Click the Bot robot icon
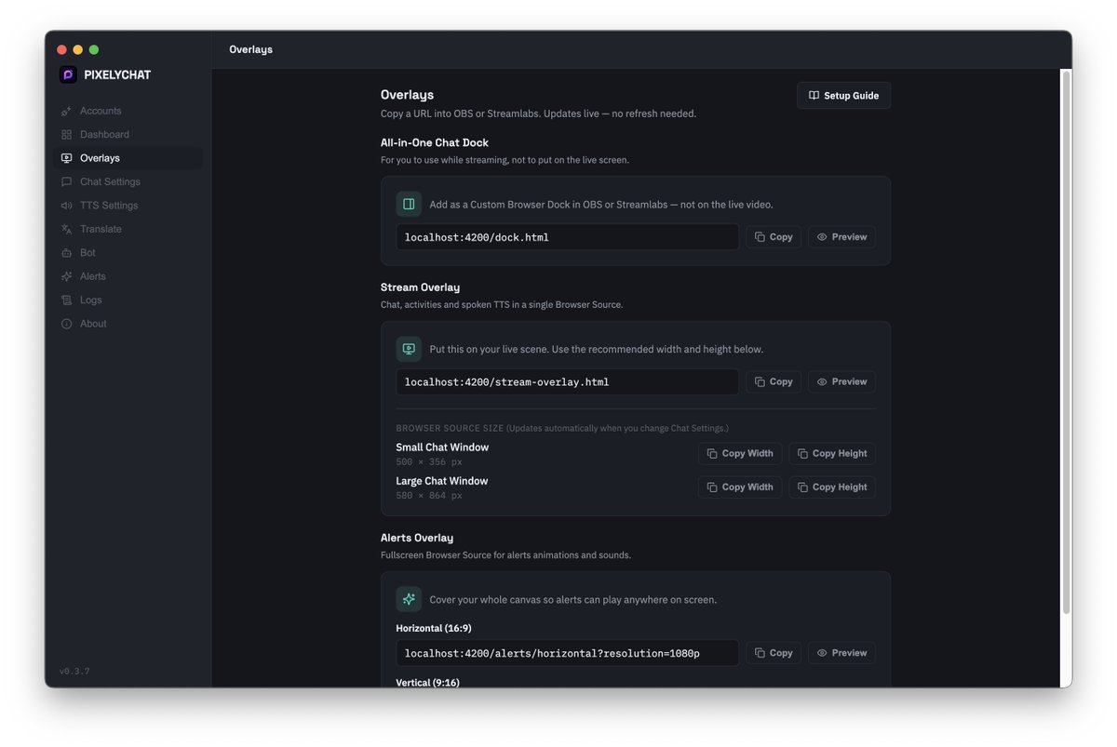The height and width of the screenshot is (747, 1117). point(66,253)
